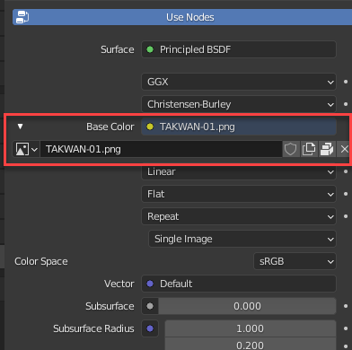The image size is (352, 350).
Task: Open the sRGB Color Space dropdown
Action: coord(295,261)
